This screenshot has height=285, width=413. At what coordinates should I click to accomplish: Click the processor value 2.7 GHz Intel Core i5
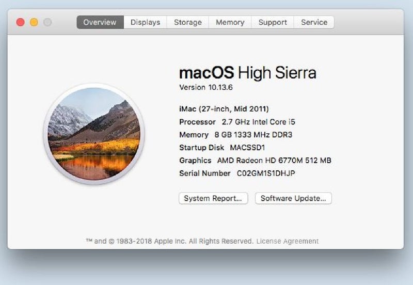(x=259, y=122)
